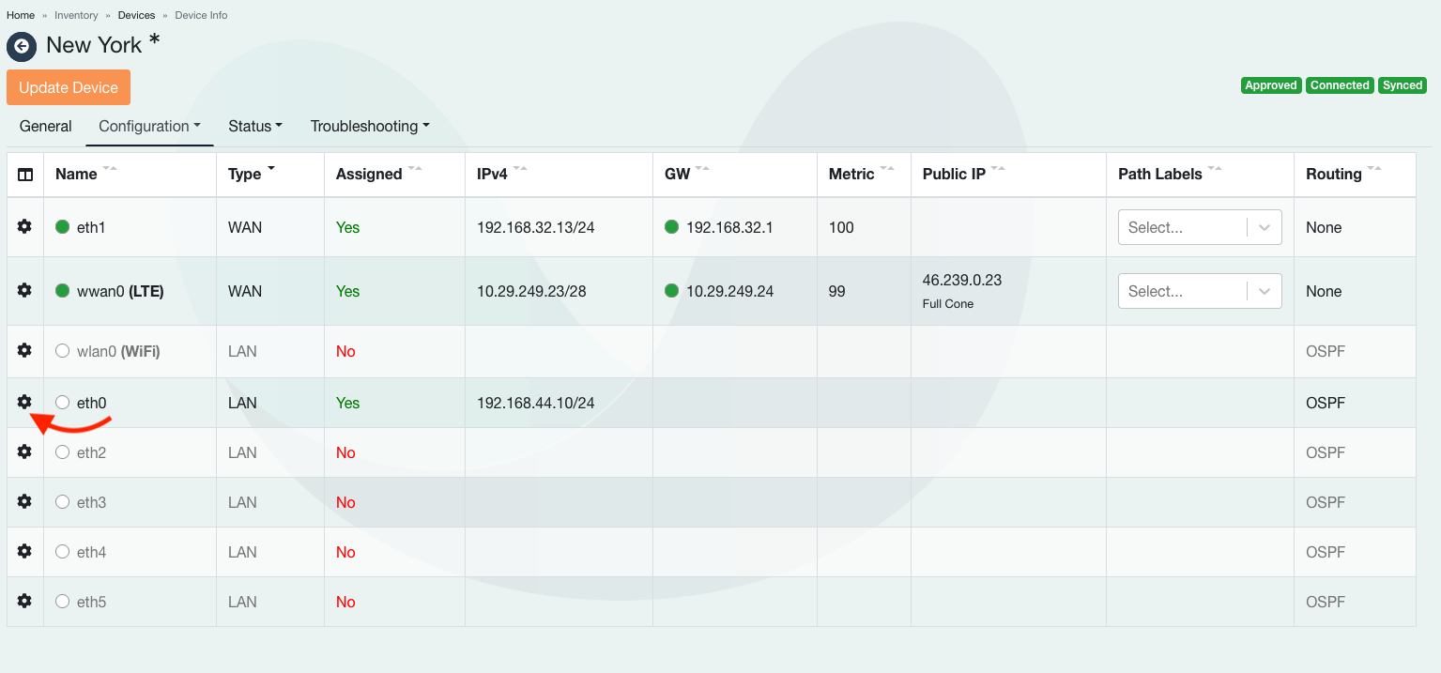Sort table by Metric column header
Image resolution: width=1441 pixels, height=673 pixels.
[x=851, y=174]
